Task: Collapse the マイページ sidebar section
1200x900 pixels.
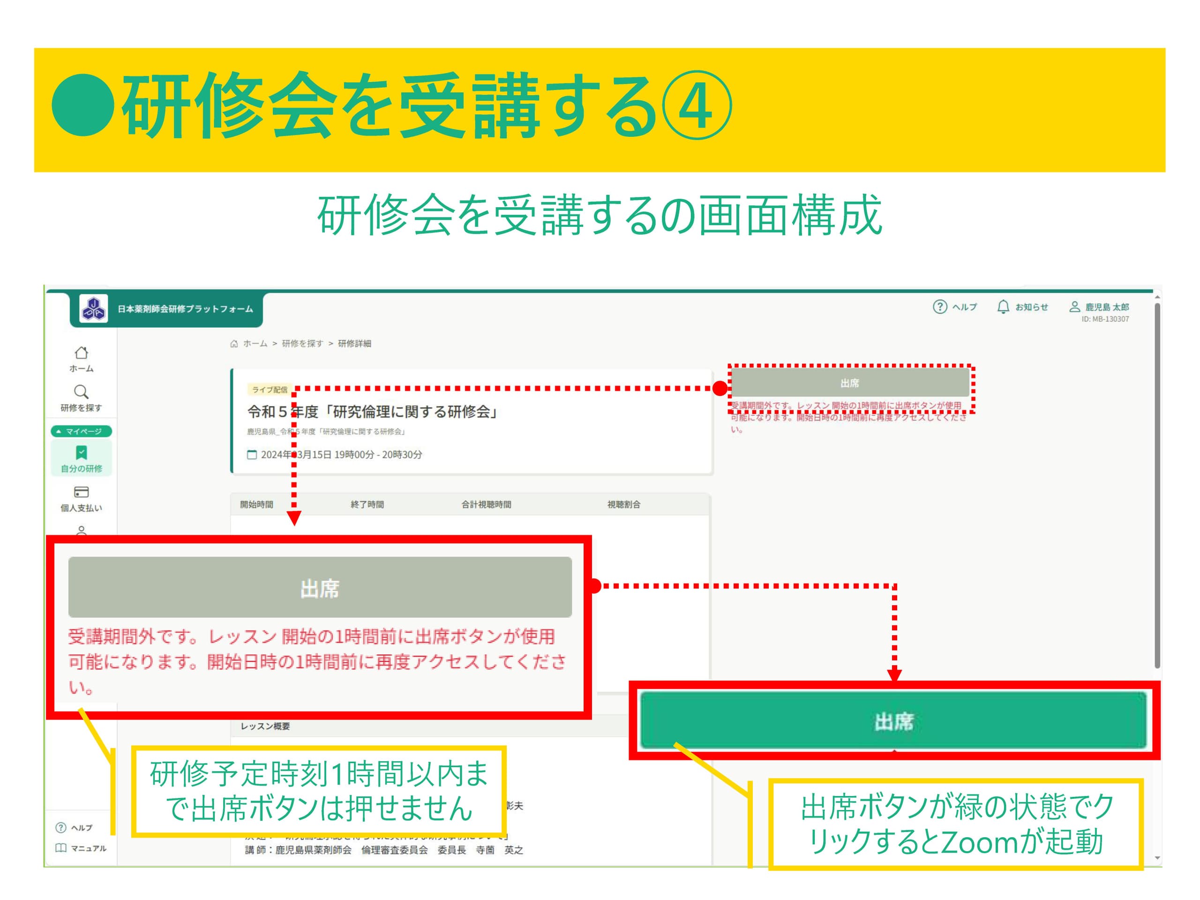Action: [x=82, y=431]
